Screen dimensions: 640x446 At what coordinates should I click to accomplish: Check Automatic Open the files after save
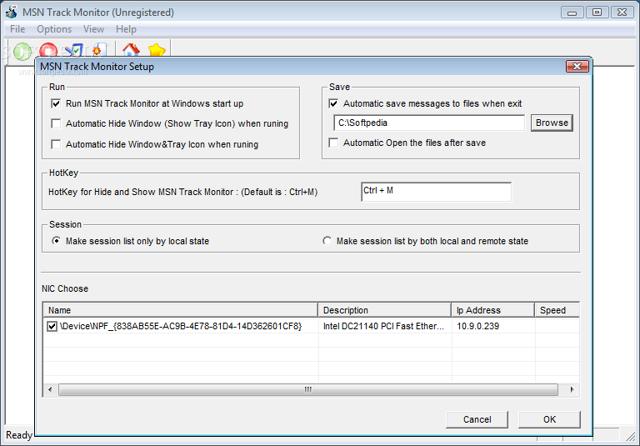pyautogui.click(x=333, y=143)
